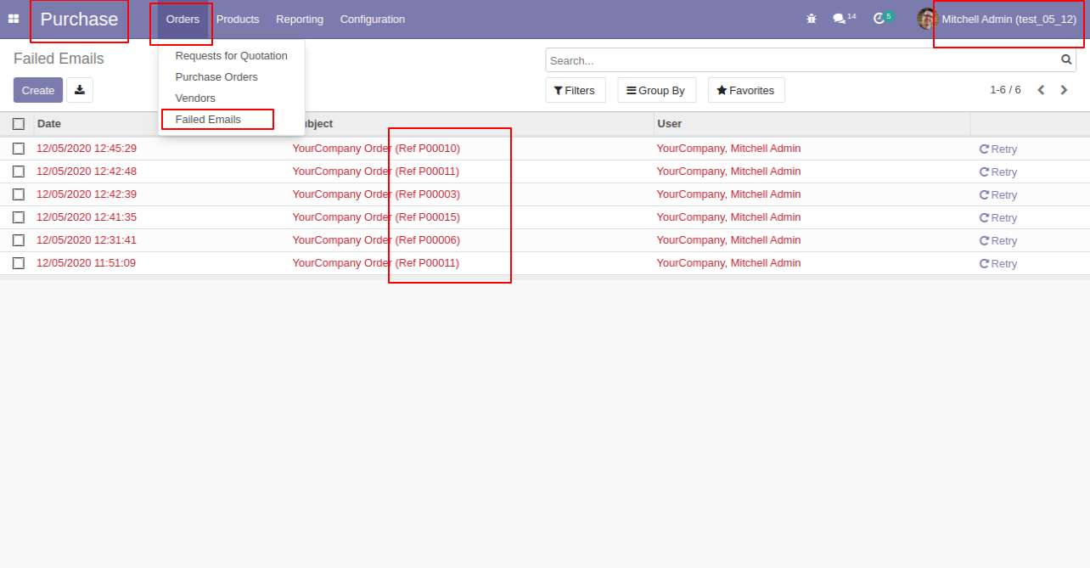
Task: Check the row dated 12/05/2020 12:42:39
Action: pos(19,194)
